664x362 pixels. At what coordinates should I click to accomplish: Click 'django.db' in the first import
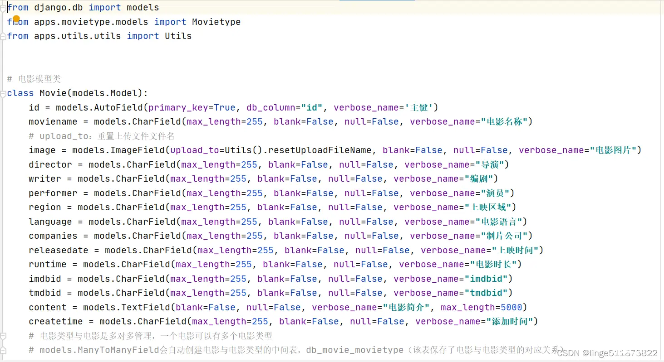pyautogui.click(x=59, y=8)
